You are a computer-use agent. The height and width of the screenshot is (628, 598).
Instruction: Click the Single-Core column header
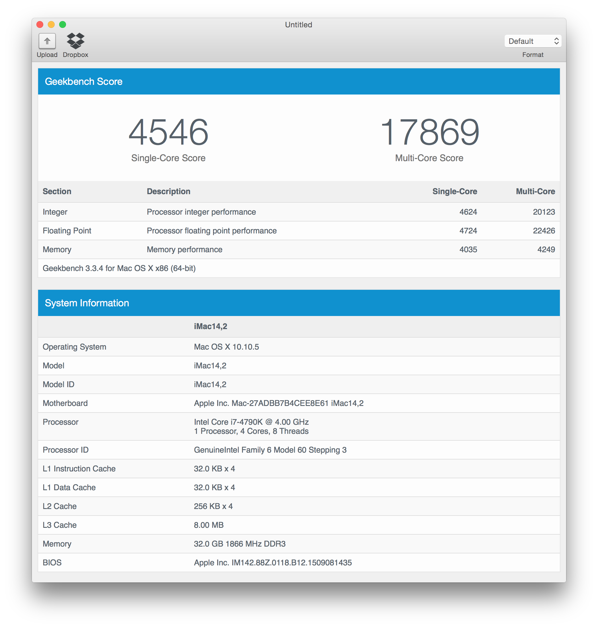(454, 191)
